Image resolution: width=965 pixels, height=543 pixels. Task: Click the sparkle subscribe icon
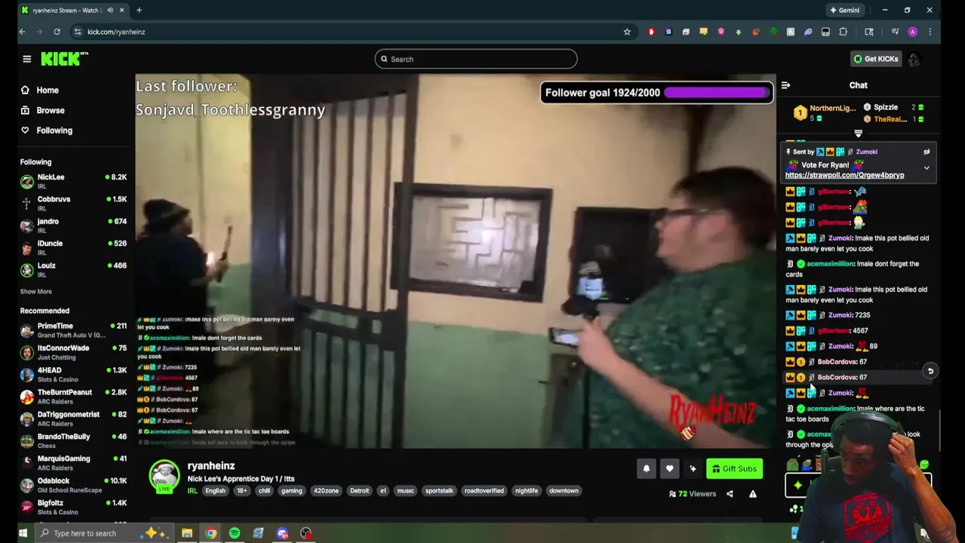[693, 468]
